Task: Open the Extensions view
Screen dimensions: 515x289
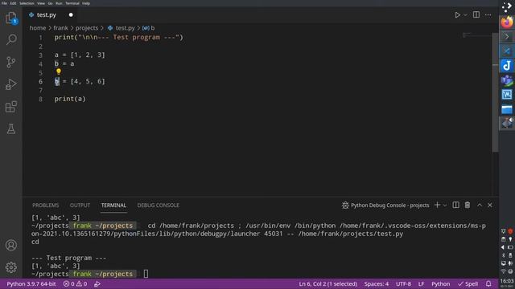Action: pyautogui.click(x=11, y=107)
